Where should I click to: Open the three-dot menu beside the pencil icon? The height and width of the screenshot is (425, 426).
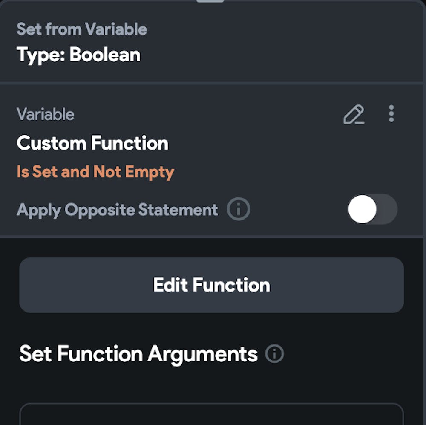391,114
